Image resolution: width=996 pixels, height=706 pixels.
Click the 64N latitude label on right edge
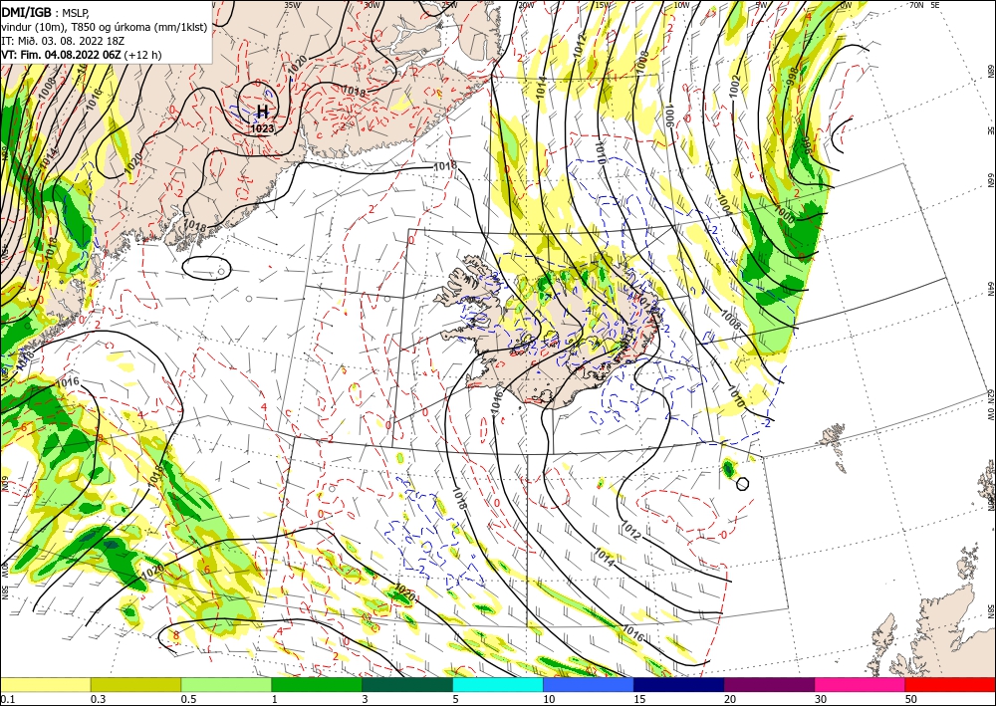[991, 289]
